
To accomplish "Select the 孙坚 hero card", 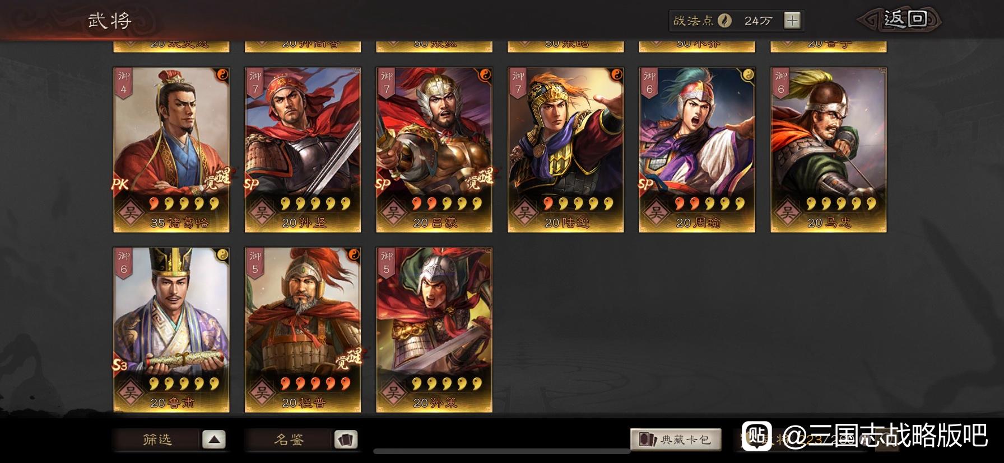I will [x=303, y=150].
